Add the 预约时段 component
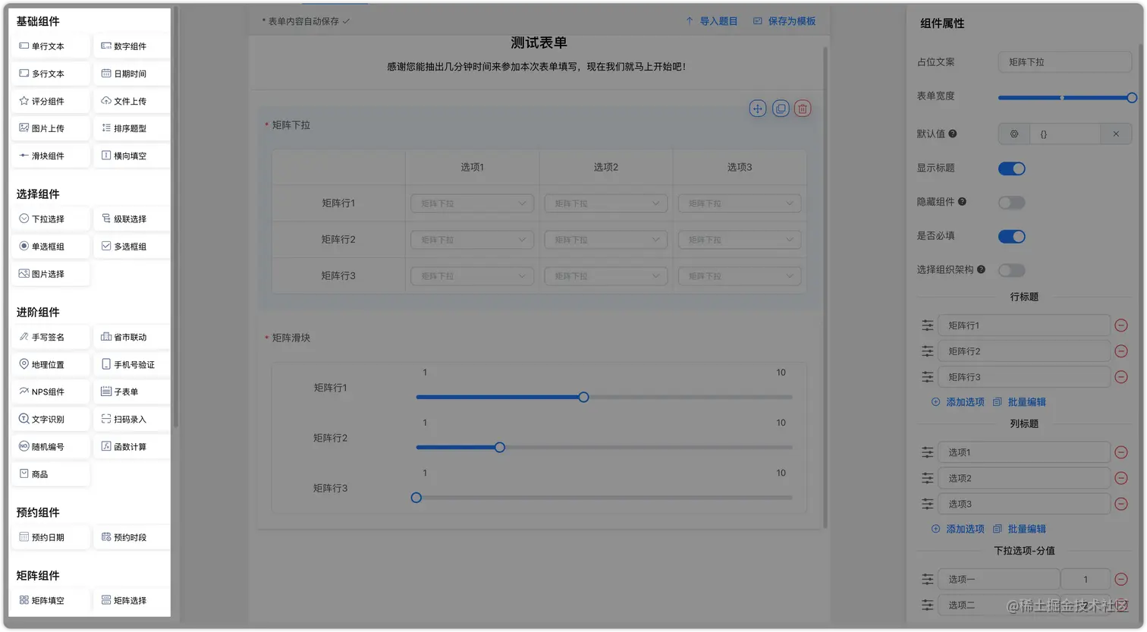This screenshot has height=632, width=1147. [x=132, y=537]
